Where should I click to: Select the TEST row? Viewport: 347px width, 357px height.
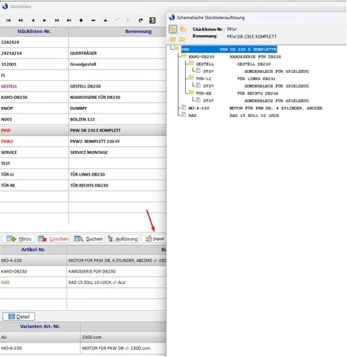[x=83, y=163]
